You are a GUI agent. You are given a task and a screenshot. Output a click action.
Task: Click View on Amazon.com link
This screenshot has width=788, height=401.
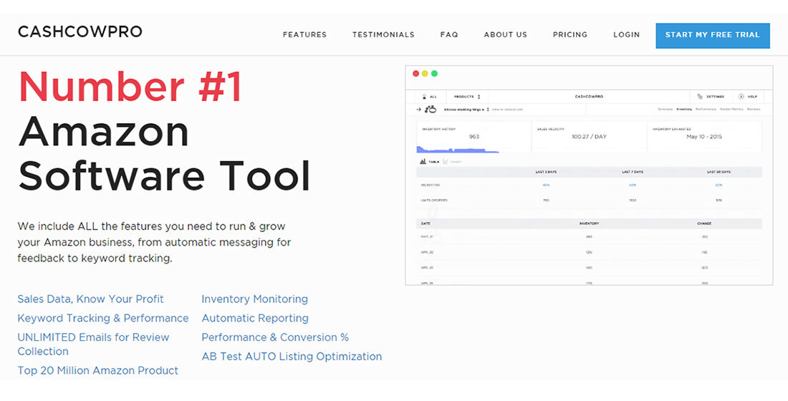click(x=508, y=109)
